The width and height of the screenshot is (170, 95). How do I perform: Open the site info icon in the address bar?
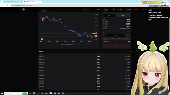click(x=11, y=5)
